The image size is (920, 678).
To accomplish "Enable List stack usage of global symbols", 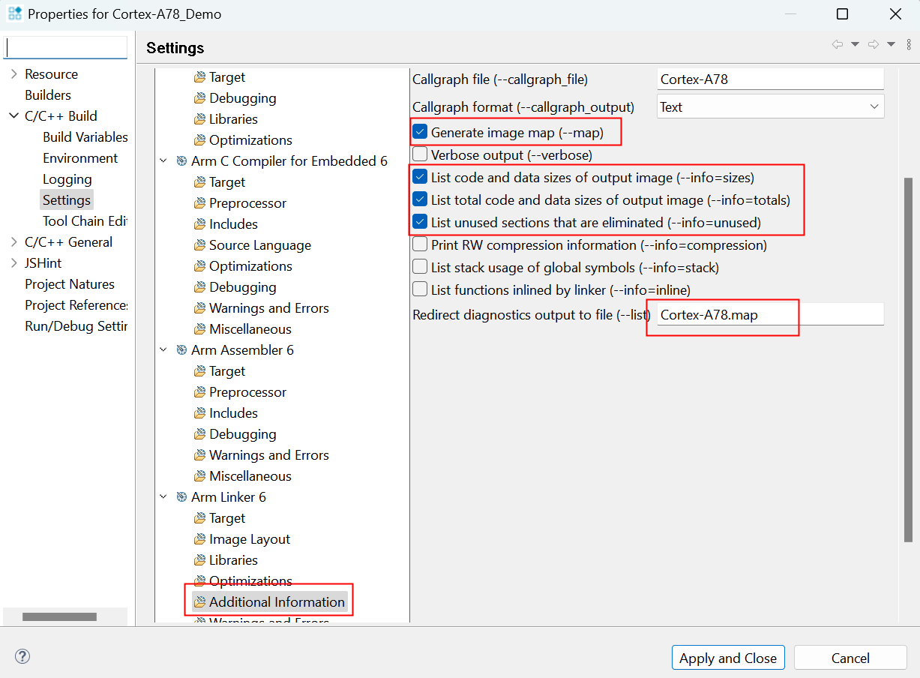I will [x=420, y=268].
